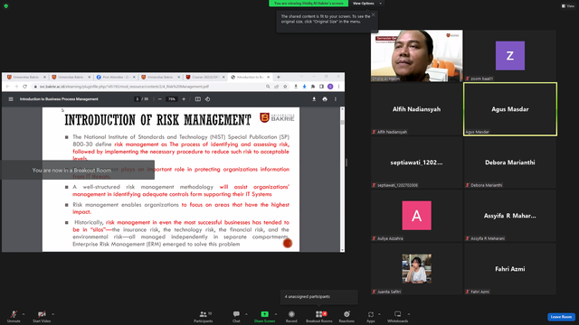Print the PDF from viewer toolbar
This screenshot has height=325, width=579.
pyautogui.click(x=325, y=99)
